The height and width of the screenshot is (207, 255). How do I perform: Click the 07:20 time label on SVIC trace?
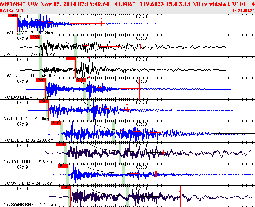pos(142,167)
